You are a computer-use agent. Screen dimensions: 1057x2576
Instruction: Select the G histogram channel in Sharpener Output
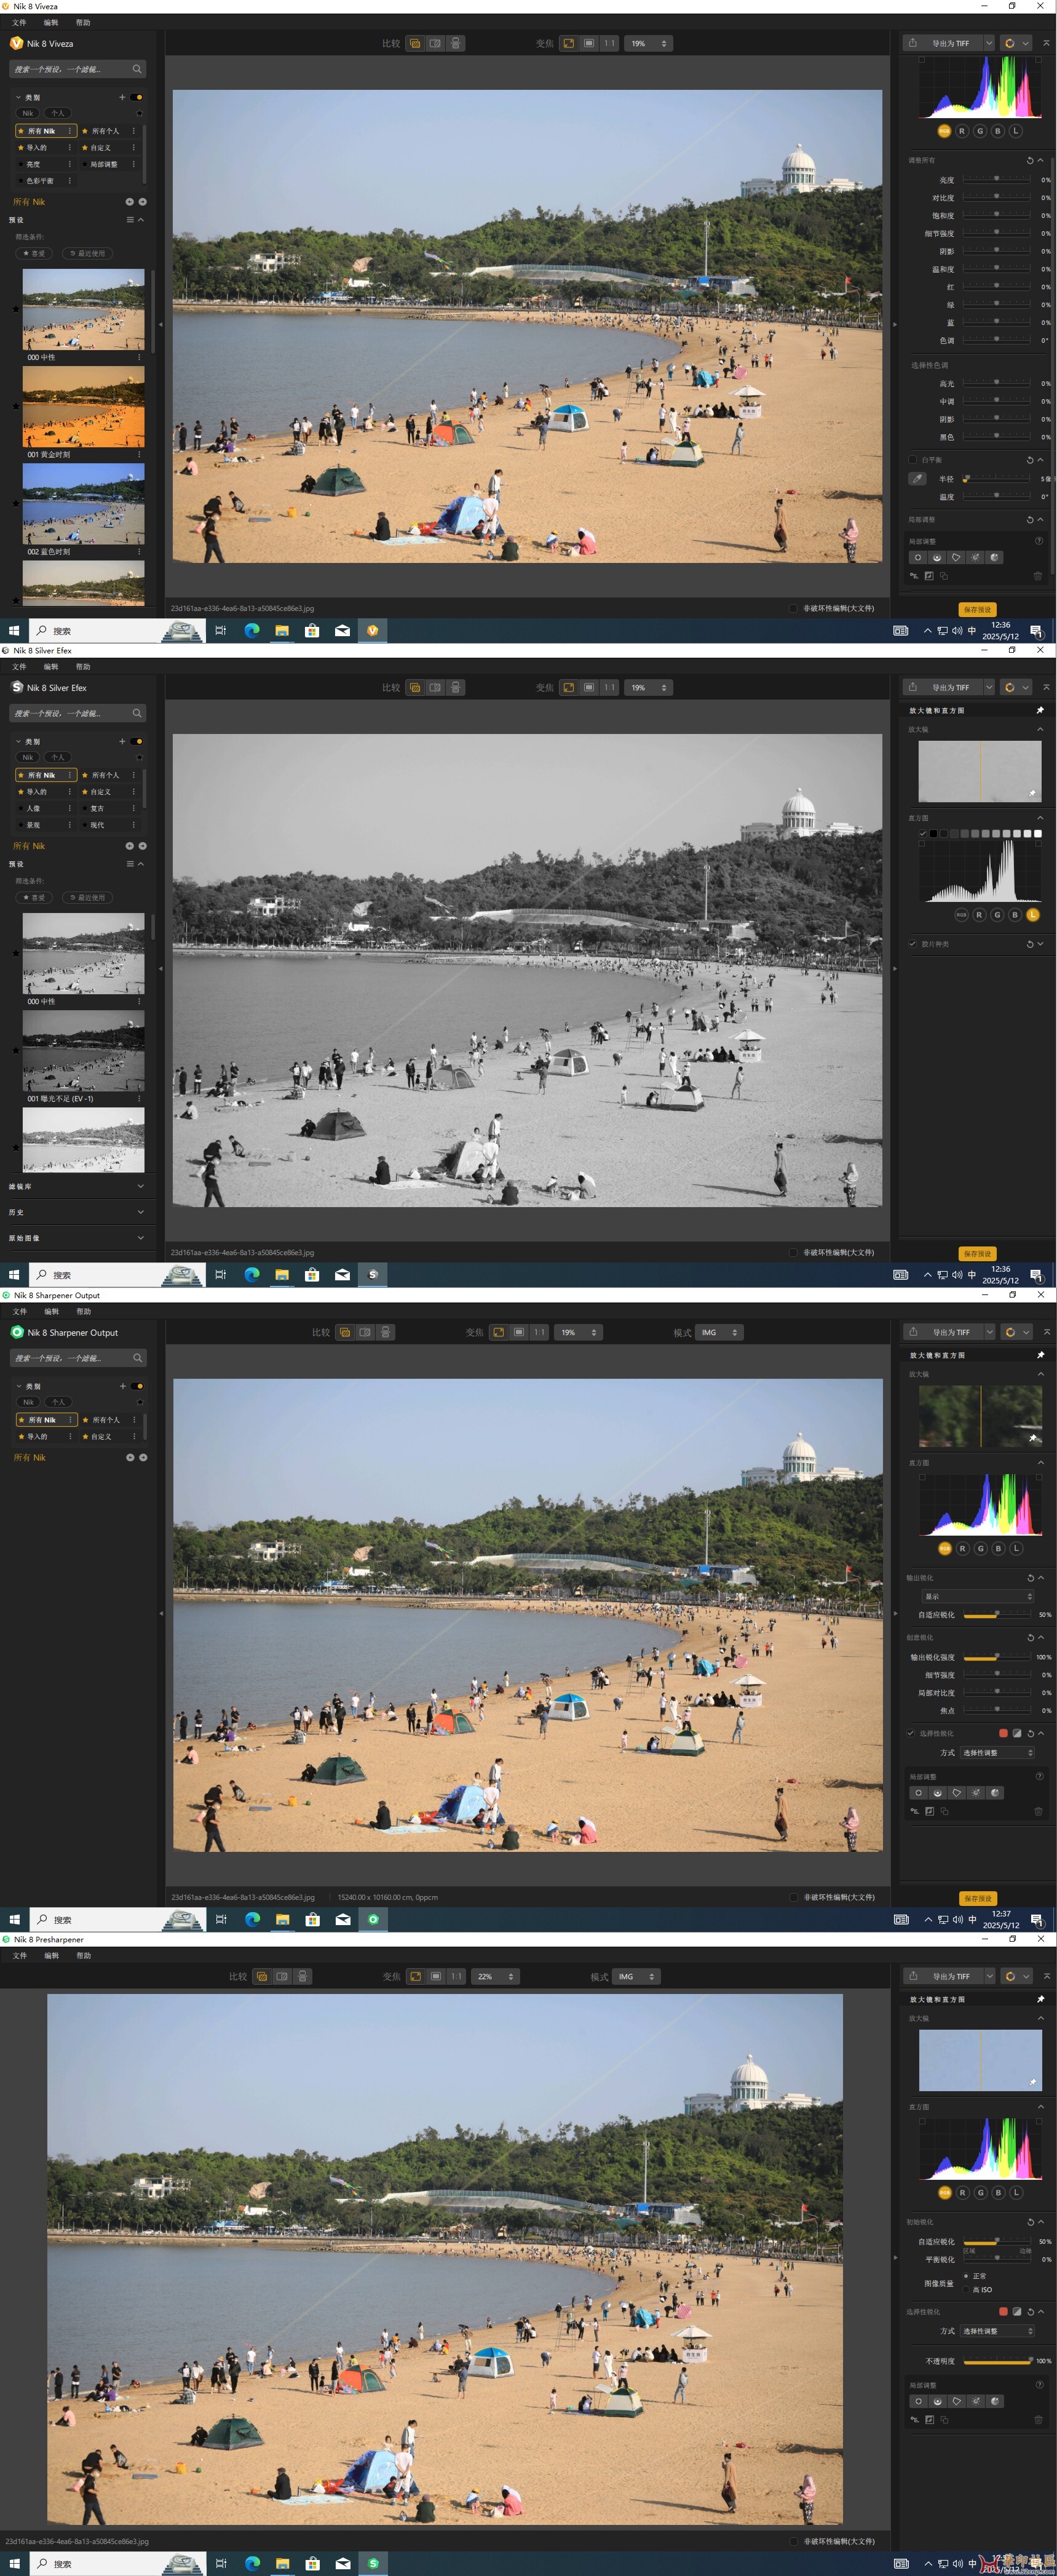pos(980,1548)
